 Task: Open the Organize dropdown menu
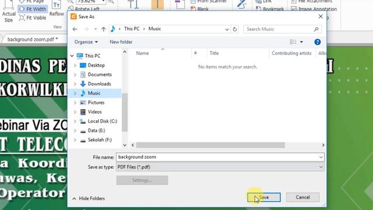click(x=86, y=42)
